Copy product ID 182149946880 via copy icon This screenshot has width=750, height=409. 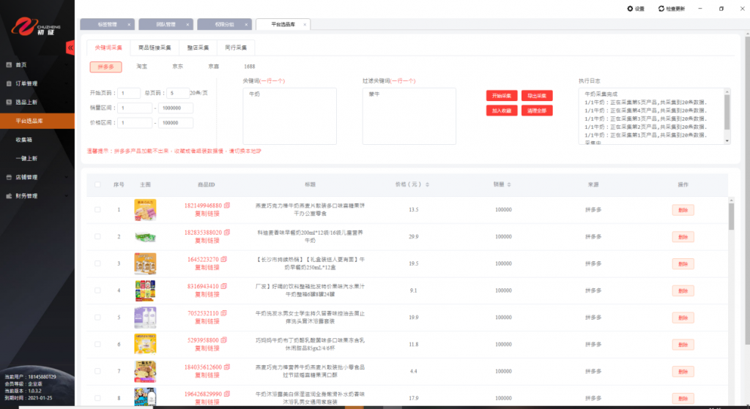(x=227, y=206)
